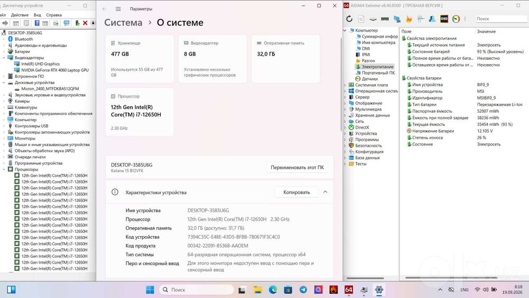Click AIDA64 user profile icon
The width and height of the screenshot is (529, 298).
[x=432, y=19]
